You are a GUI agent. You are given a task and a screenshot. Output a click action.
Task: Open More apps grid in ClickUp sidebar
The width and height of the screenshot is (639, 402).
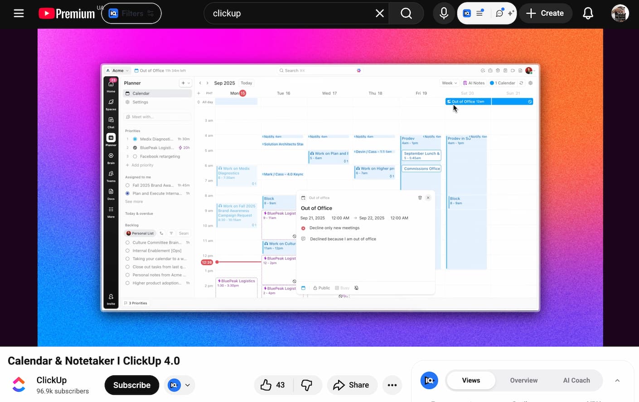(x=111, y=212)
